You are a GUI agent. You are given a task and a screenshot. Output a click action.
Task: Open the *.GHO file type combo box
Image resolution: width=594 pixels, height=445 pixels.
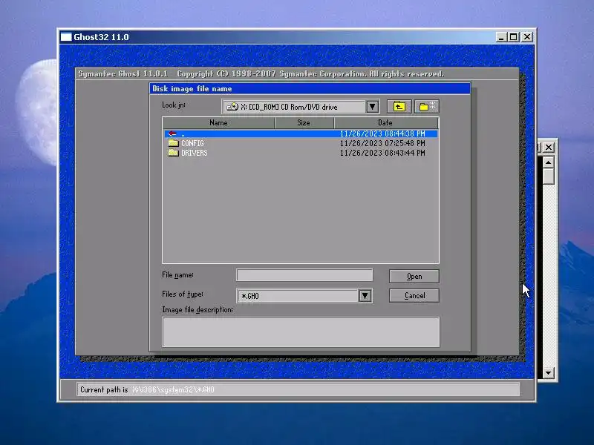tap(304, 295)
